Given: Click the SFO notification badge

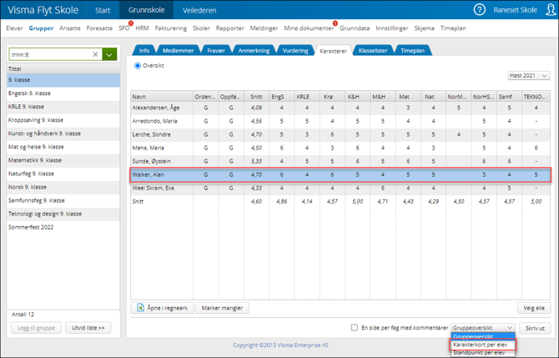Looking at the screenshot, I should coord(131,23).
